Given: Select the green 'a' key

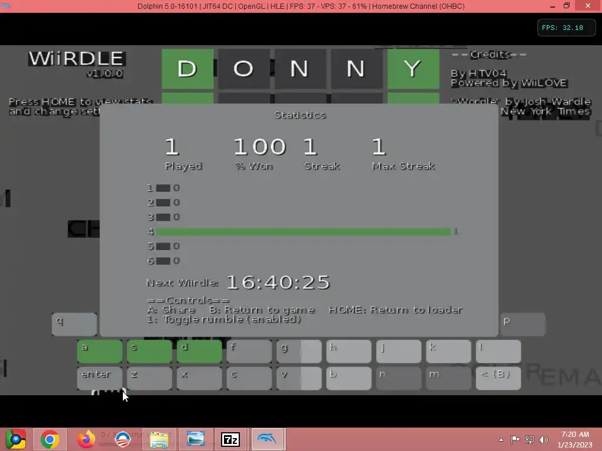Looking at the screenshot, I should click(99, 351).
